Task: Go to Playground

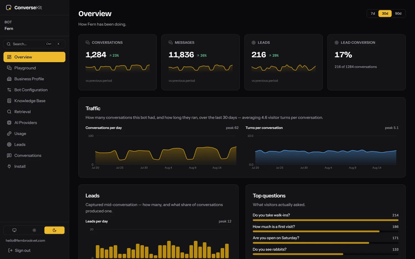Action: click(34, 68)
